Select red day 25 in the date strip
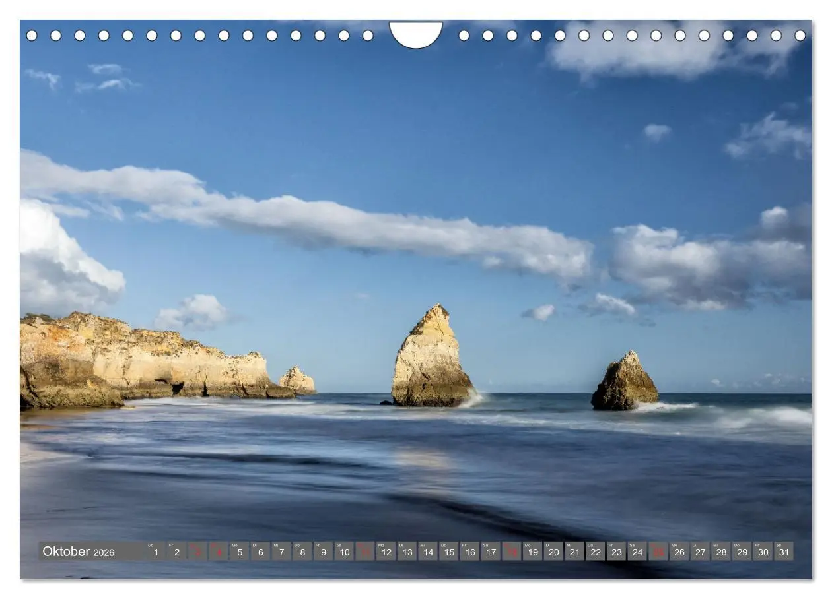Screen dimensions: 832x599 tap(658, 552)
